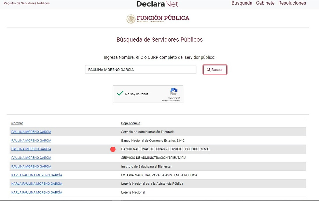
Task: Click the 'Ingresa Nombre, RFC o CURP' instruction text
Action: pos(159,57)
